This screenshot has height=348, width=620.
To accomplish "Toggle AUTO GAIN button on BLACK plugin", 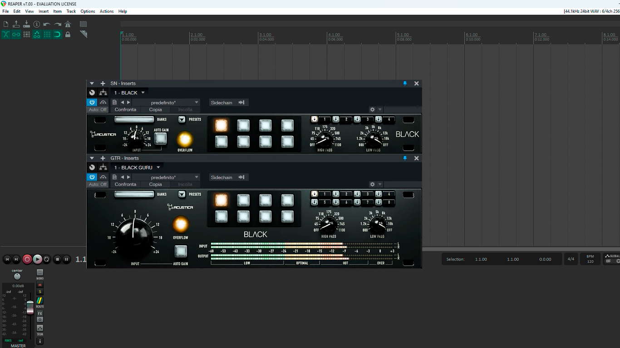I will pos(161,139).
